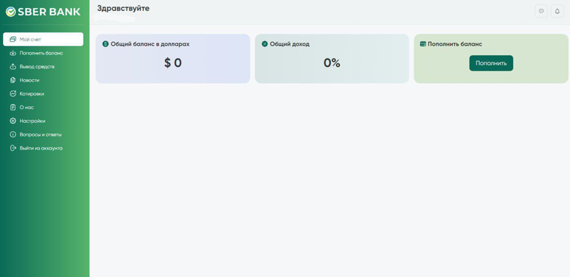
Task: Click the Sber Bank logo checkmark icon
Action: pyautogui.click(x=11, y=12)
